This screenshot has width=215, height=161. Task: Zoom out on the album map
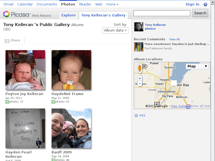(x=140, y=84)
